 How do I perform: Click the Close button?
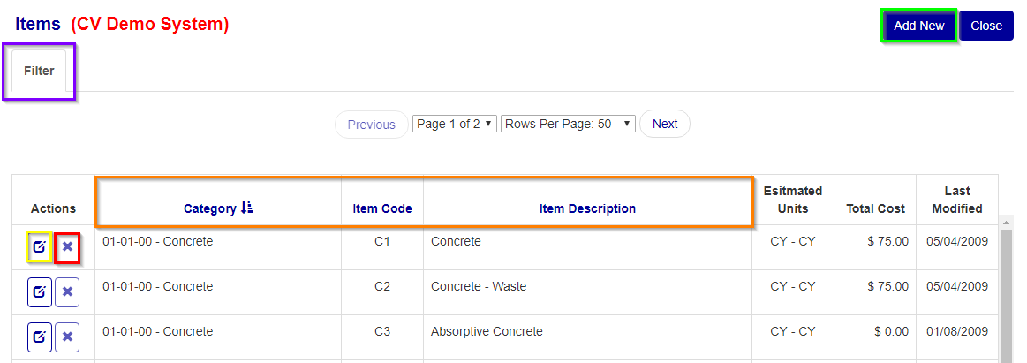point(986,26)
